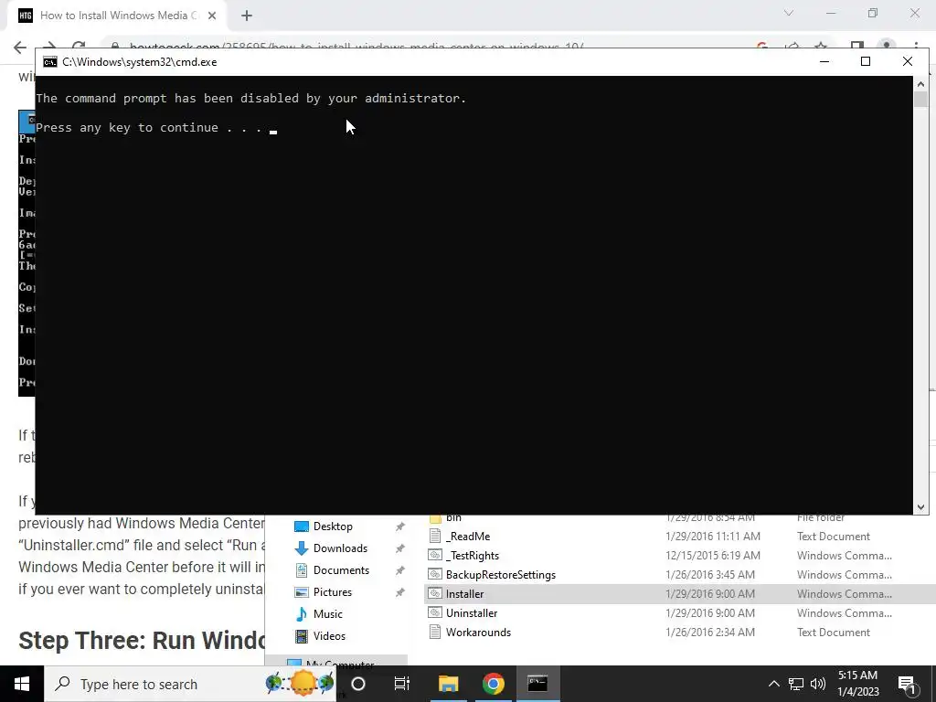Click the cmd.exe title bar icon

[x=49, y=62]
